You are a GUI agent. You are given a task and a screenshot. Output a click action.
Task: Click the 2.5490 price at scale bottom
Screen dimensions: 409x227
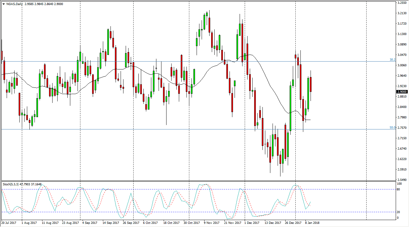402,180
